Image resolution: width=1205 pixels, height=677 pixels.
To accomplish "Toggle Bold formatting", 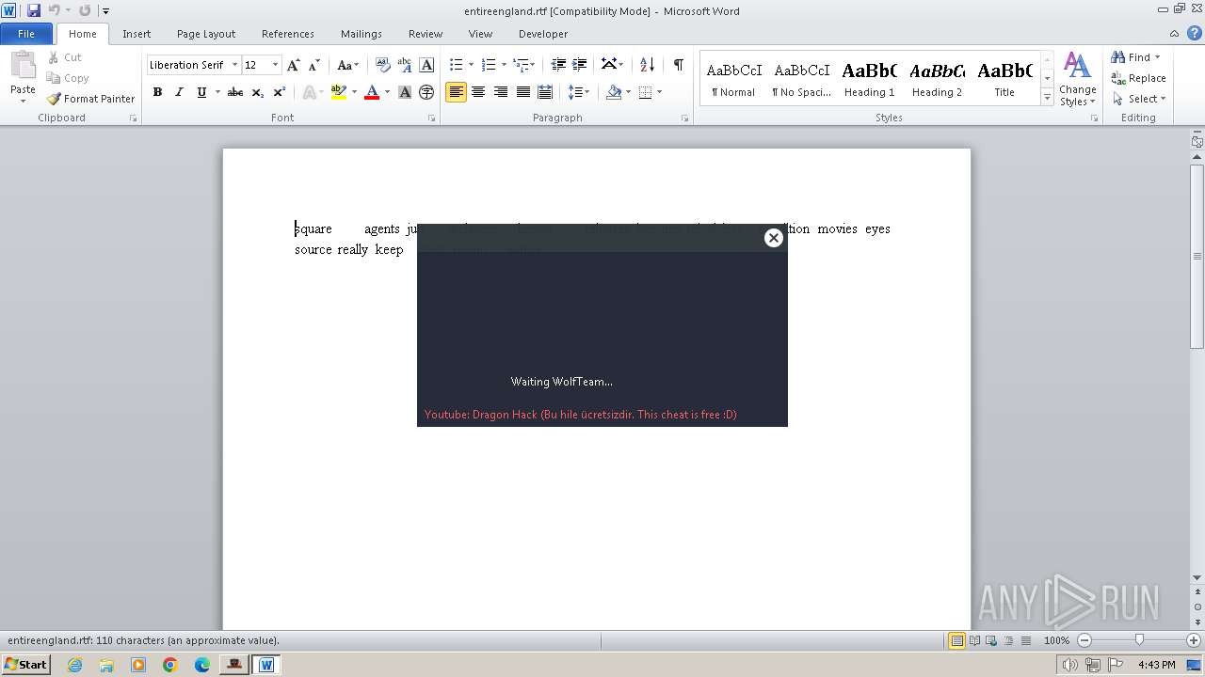I will pyautogui.click(x=157, y=92).
